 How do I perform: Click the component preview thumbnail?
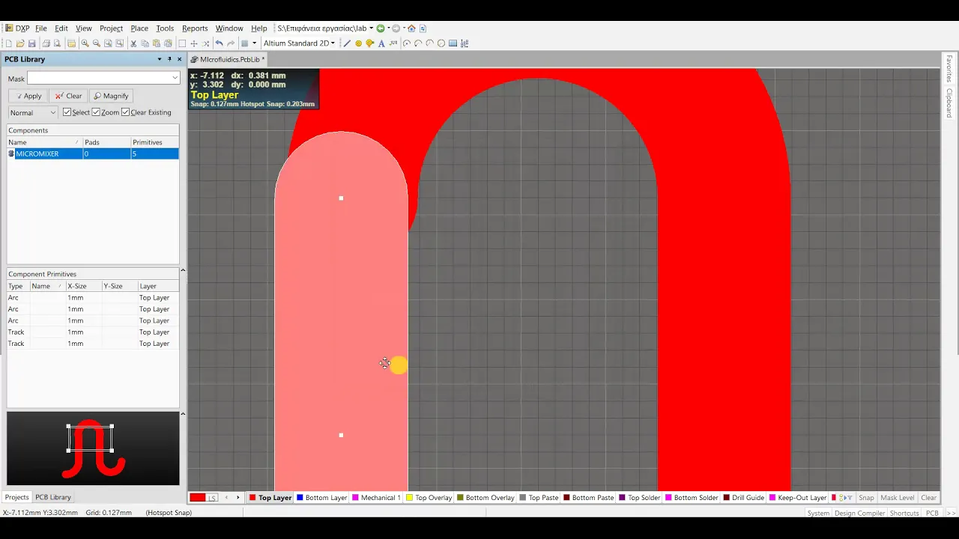tap(93, 448)
